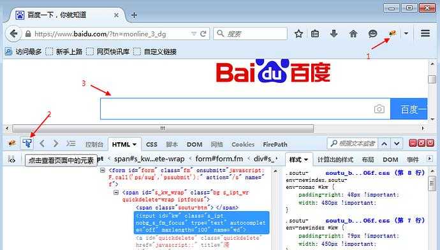Open the Firebug toolbar dropdown arrow
440x250 pixels.
406,33
